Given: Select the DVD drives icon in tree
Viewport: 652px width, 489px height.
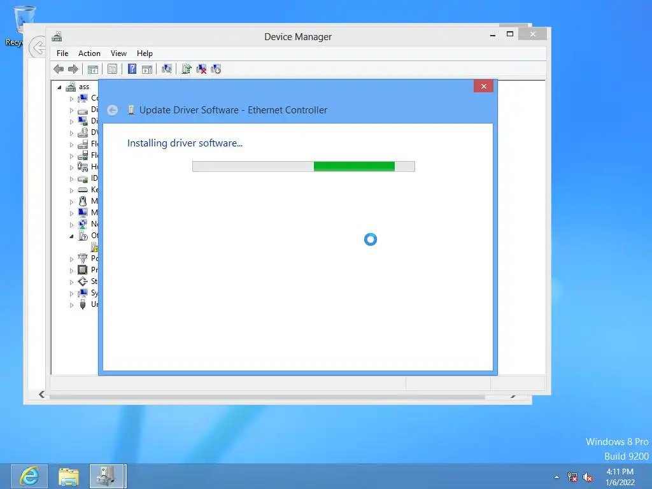Looking at the screenshot, I should point(83,132).
